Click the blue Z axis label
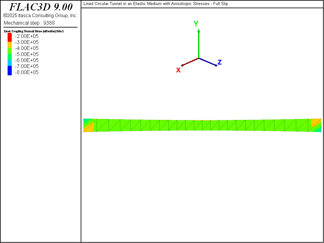Screen dimensions: 324x243 point(220,62)
